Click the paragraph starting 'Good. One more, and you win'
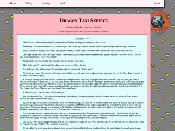175x131 pixels. (78, 51)
